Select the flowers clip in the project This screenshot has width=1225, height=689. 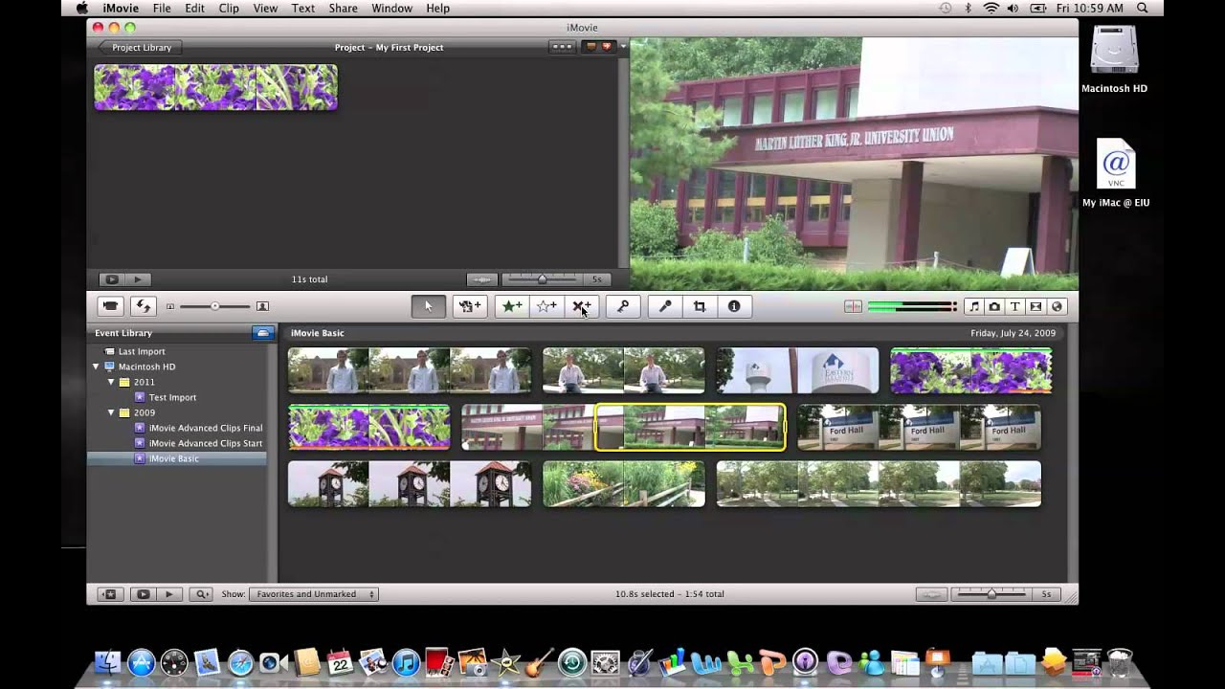point(215,87)
